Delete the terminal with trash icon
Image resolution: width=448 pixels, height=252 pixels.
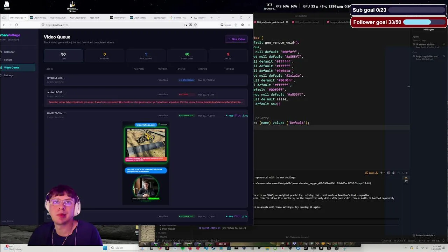pyautogui.click(x=393, y=173)
